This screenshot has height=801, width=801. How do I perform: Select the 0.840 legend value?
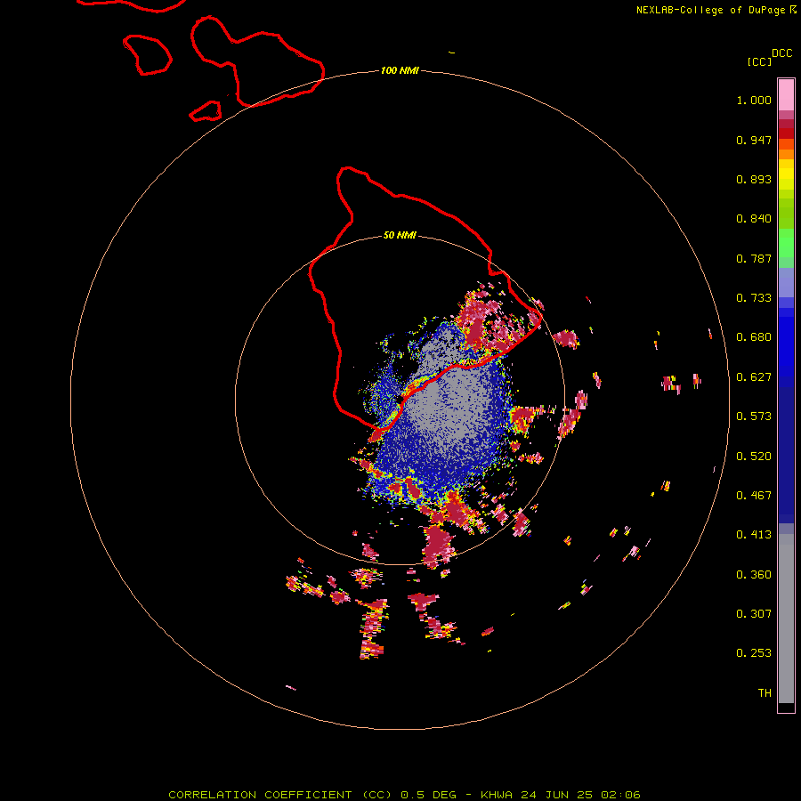coord(754,219)
